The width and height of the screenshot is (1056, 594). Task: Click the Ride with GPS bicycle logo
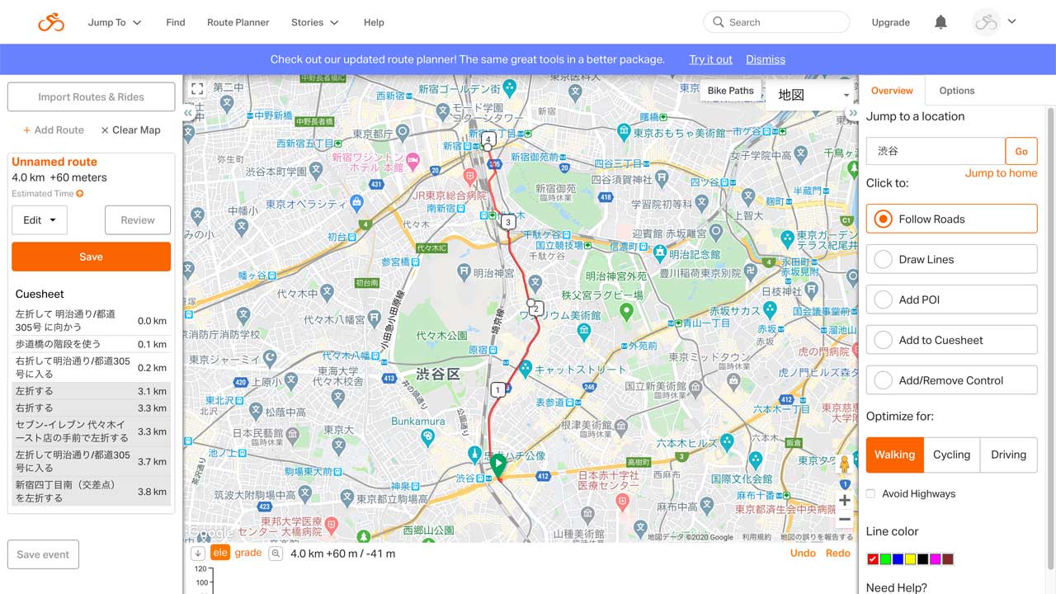51,22
